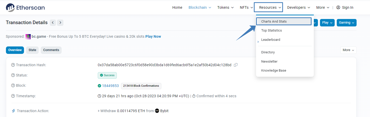Open block 18449853 link
The width and height of the screenshot is (370, 117).
click(x=110, y=86)
